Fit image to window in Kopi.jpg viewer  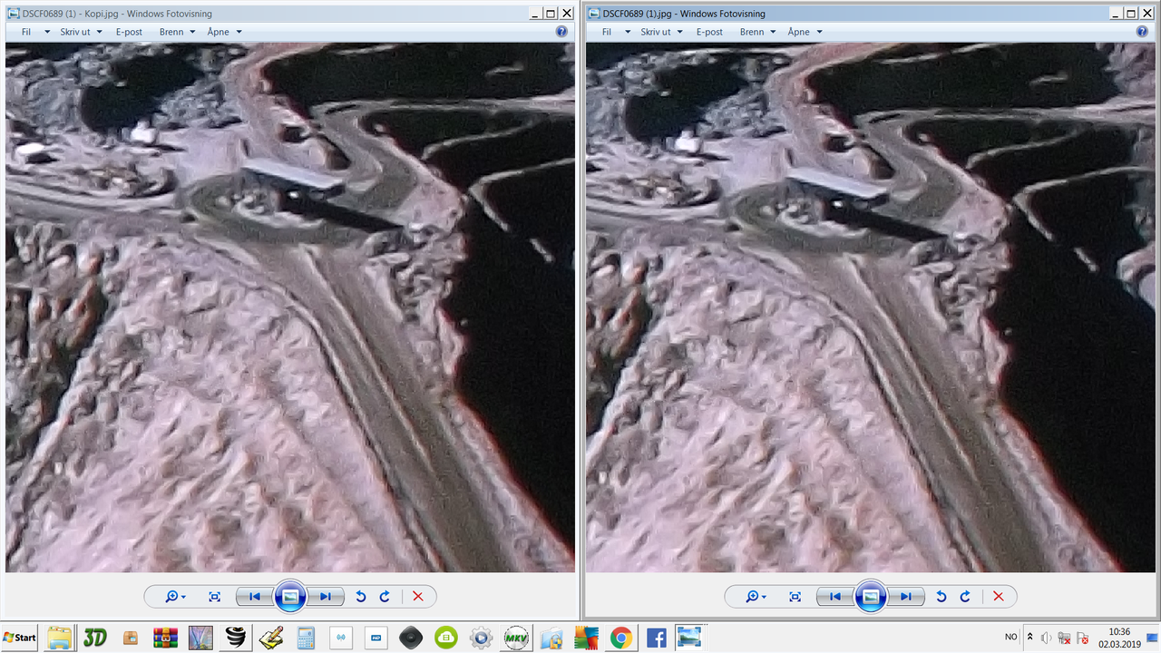pyautogui.click(x=215, y=596)
